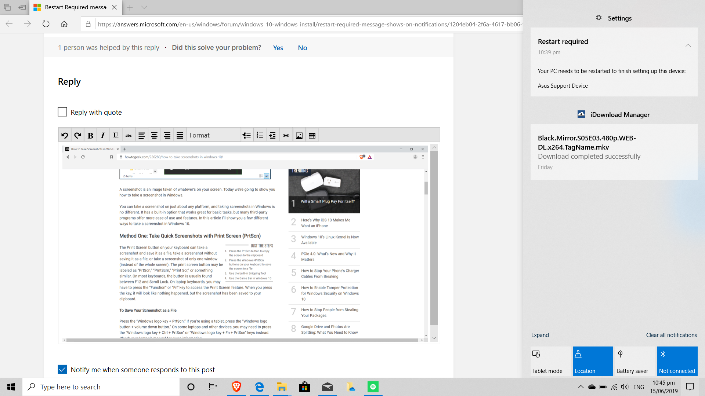Open the browser tab list dropdown
The image size is (705, 396).
pyautogui.click(x=144, y=7)
